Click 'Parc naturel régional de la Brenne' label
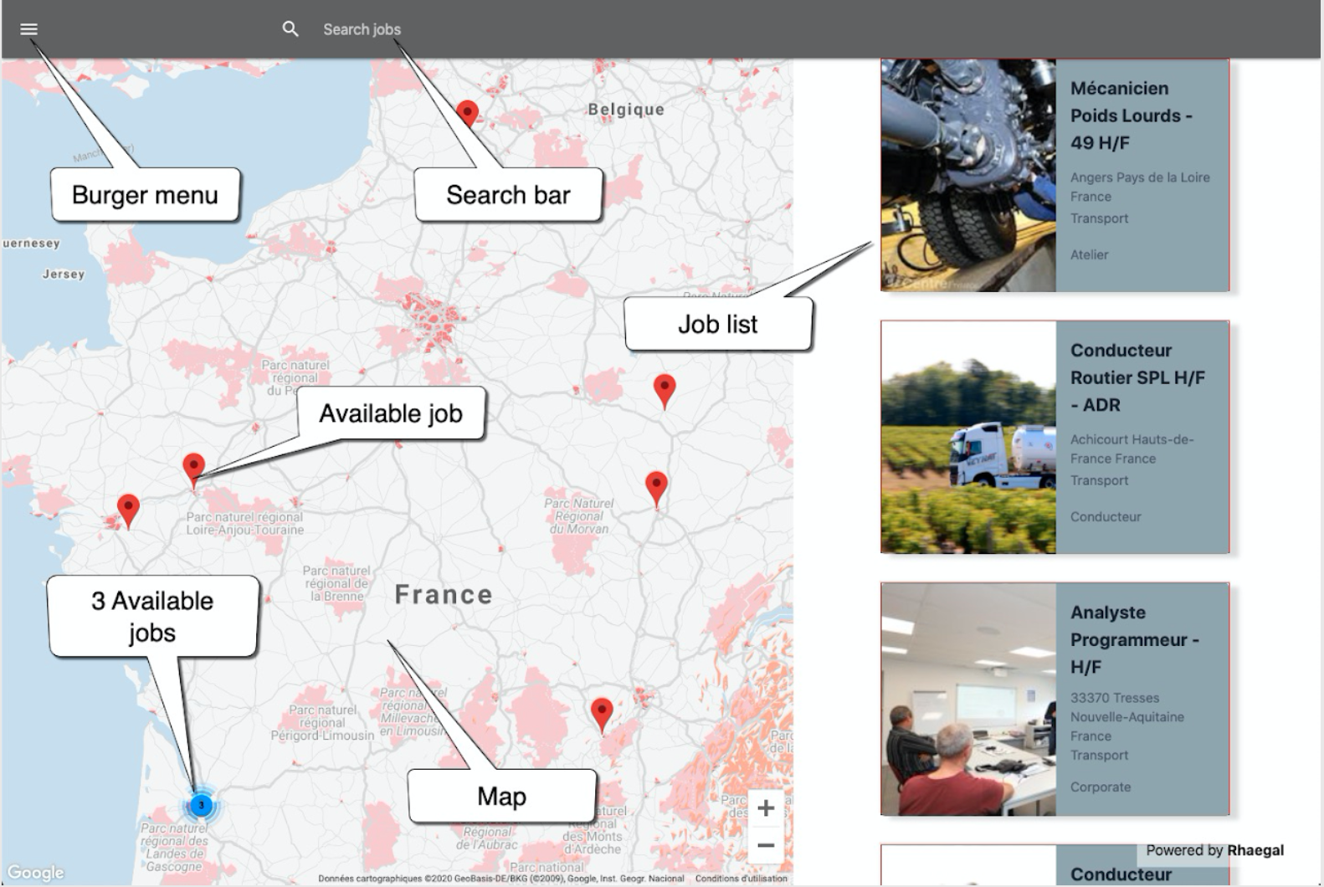Image resolution: width=1324 pixels, height=887 pixels. tap(336, 583)
